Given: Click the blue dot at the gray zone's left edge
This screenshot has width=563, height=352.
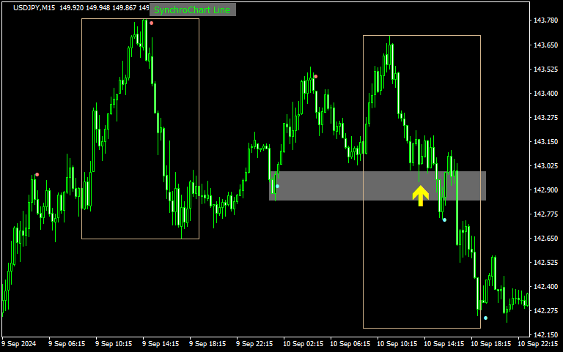Looking at the screenshot, I should coord(277,186).
